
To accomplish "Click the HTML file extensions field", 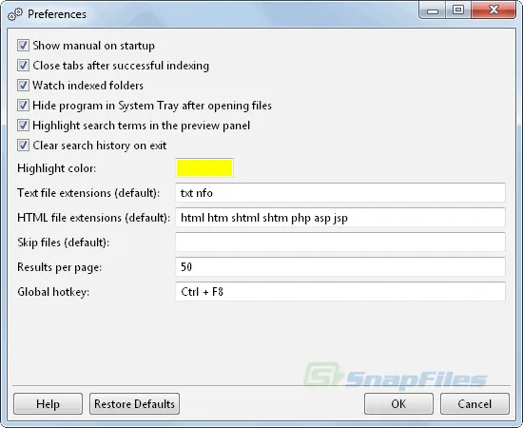I will pos(340,218).
